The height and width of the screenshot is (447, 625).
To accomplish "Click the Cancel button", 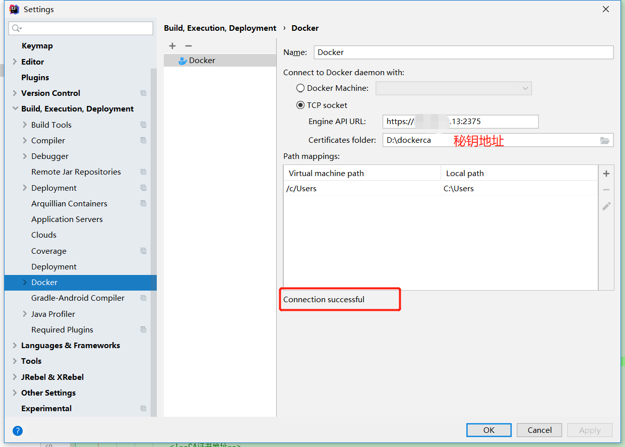I will (540, 430).
